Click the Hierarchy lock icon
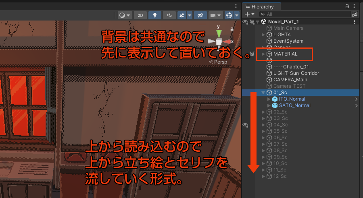363x198 pixels. (x=347, y=6)
